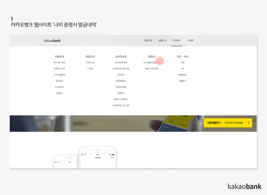Screen dimensions: 267x195
Task: Click the 이용안내 column heading
Action: coord(59,56)
